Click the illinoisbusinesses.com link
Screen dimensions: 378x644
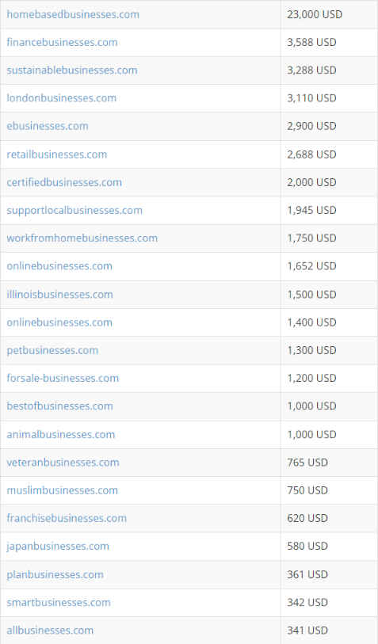[x=59, y=295]
